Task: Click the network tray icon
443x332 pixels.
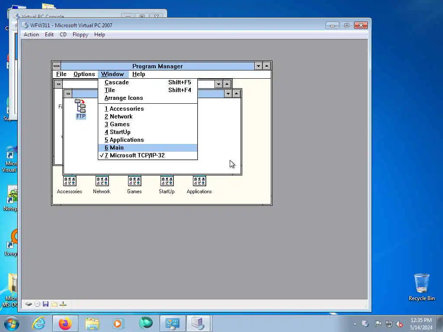Action: click(389, 324)
